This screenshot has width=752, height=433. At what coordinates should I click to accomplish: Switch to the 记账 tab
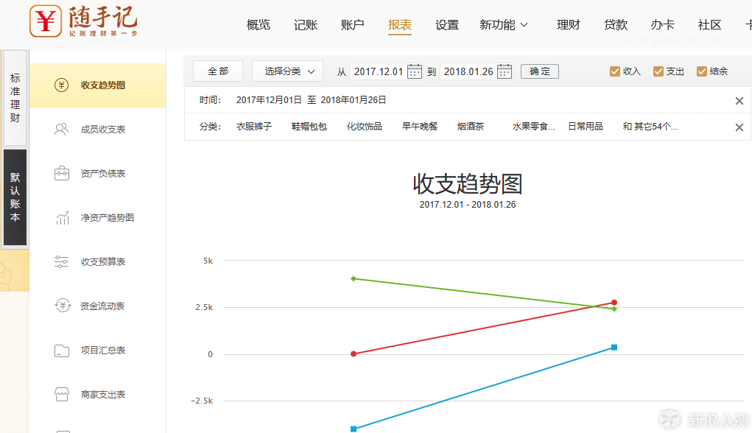tap(306, 25)
